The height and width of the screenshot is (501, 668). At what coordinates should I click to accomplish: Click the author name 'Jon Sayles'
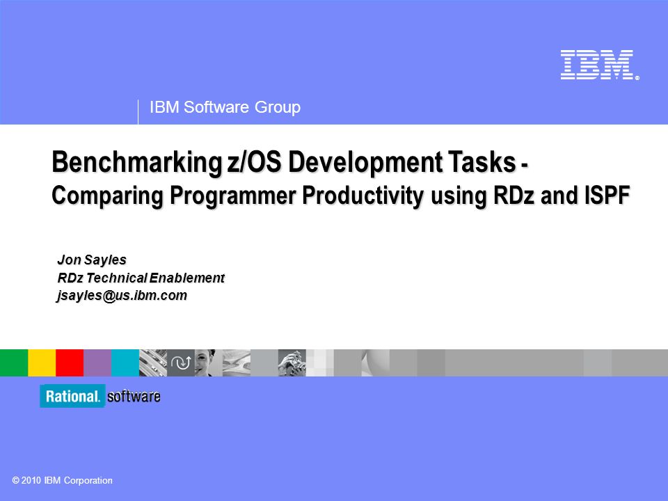[x=92, y=260]
